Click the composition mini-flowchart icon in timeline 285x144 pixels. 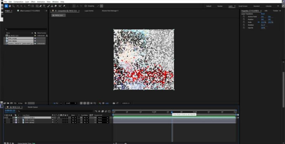(96, 111)
